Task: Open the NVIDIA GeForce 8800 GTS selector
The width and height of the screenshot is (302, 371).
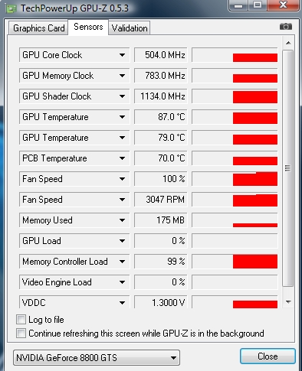Action: point(97,358)
